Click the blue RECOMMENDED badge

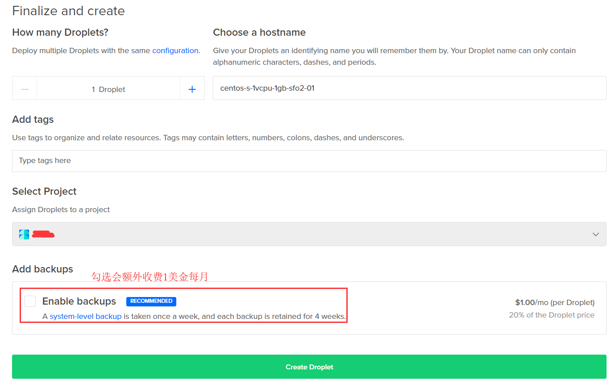pyautogui.click(x=151, y=301)
